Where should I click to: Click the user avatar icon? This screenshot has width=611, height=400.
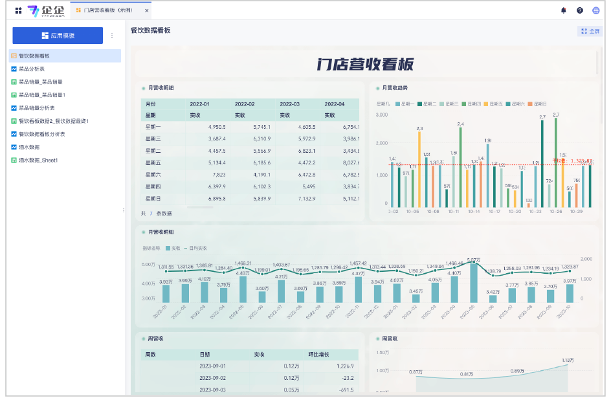point(595,11)
